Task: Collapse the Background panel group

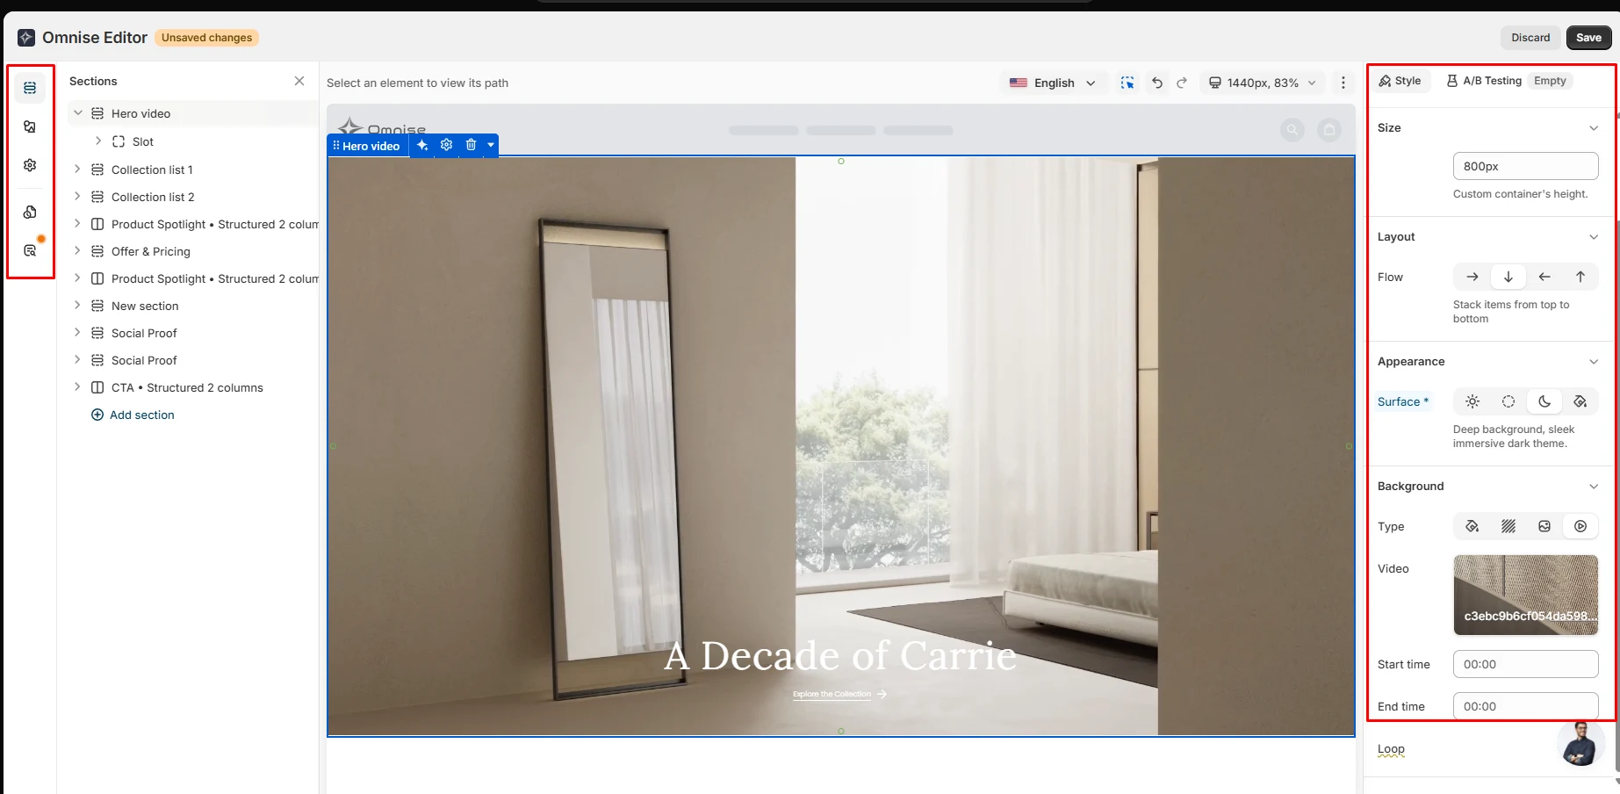Action: point(1594,487)
